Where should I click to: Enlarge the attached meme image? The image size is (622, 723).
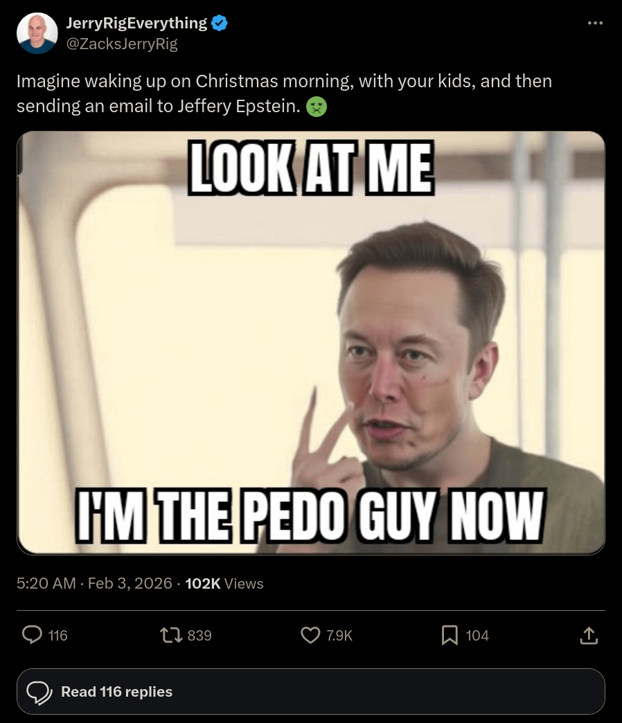tap(311, 343)
